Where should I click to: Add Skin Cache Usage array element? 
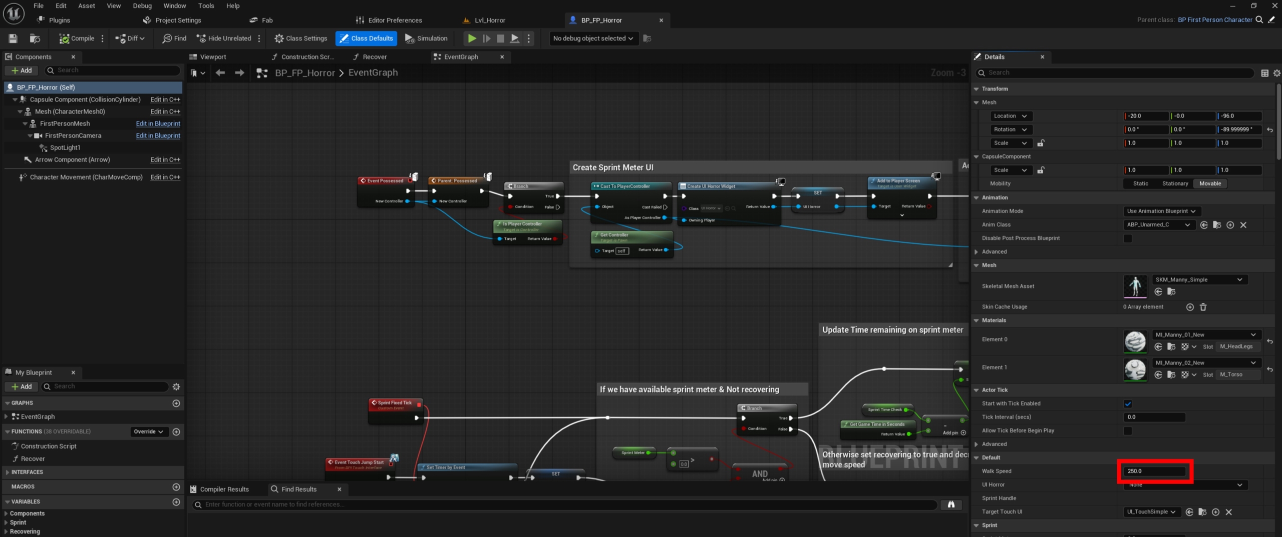coord(1190,307)
